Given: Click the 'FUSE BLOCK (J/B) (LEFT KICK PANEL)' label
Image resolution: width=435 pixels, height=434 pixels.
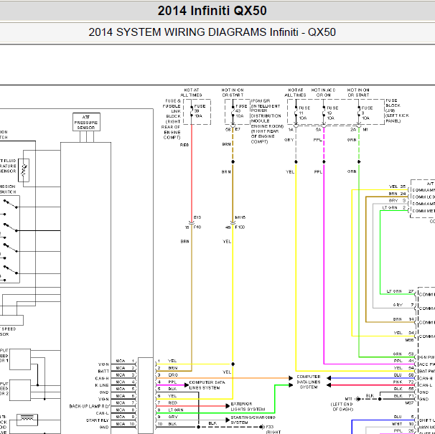Looking at the screenshot, I should pyautogui.click(x=397, y=110).
